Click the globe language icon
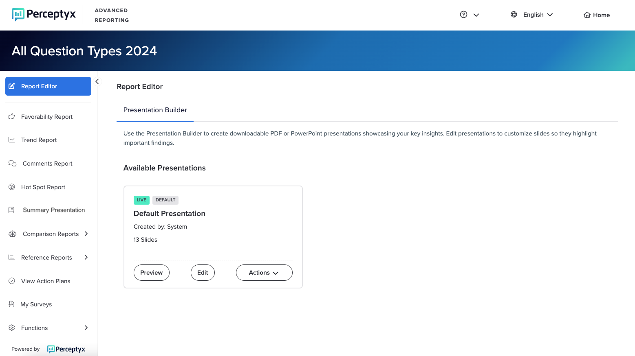The height and width of the screenshot is (356, 635). pos(514,15)
